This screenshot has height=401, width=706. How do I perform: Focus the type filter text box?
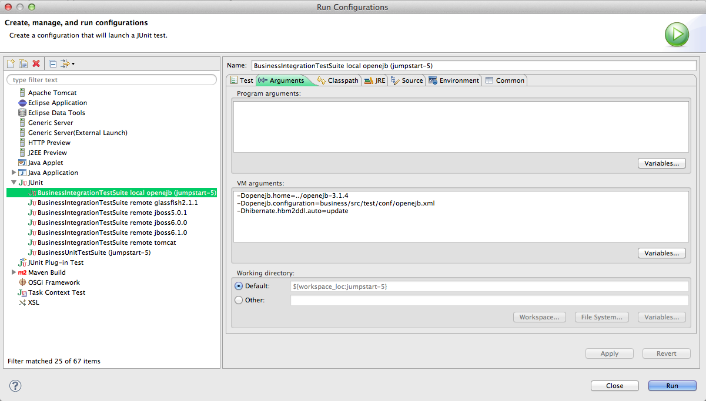tap(112, 80)
